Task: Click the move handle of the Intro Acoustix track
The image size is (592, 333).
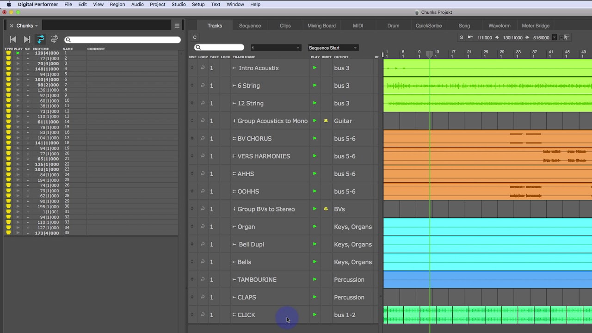Action: (192, 68)
